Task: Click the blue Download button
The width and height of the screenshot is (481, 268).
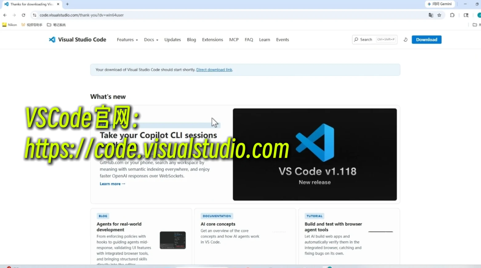Action: coord(427,40)
